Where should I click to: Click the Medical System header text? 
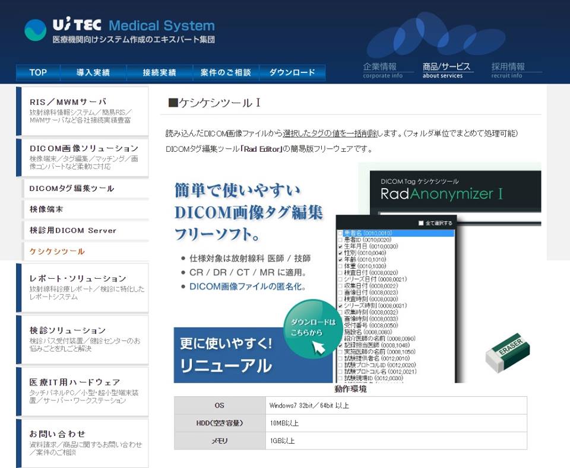161,26
